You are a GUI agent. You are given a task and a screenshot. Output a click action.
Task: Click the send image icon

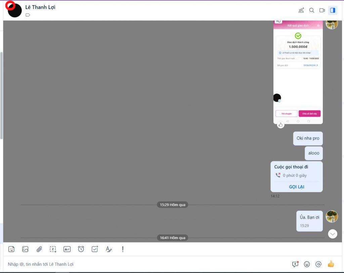pos(25,249)
